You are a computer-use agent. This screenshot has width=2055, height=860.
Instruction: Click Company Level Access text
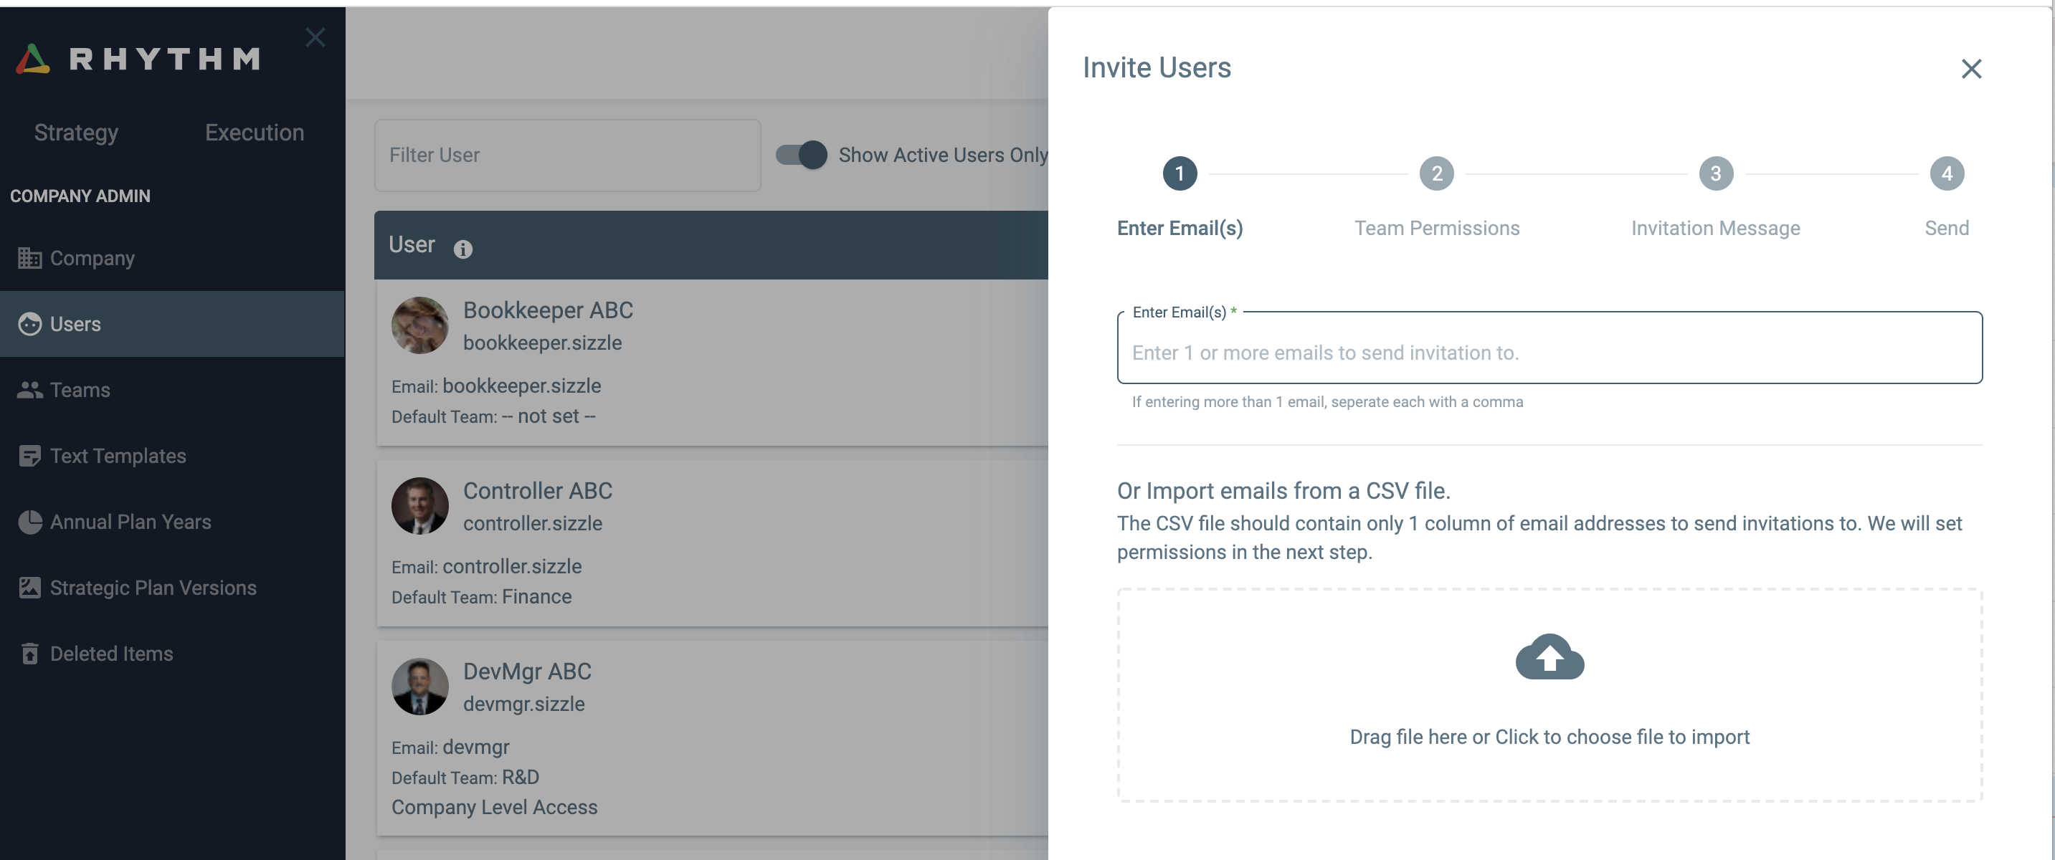(494, 808)
